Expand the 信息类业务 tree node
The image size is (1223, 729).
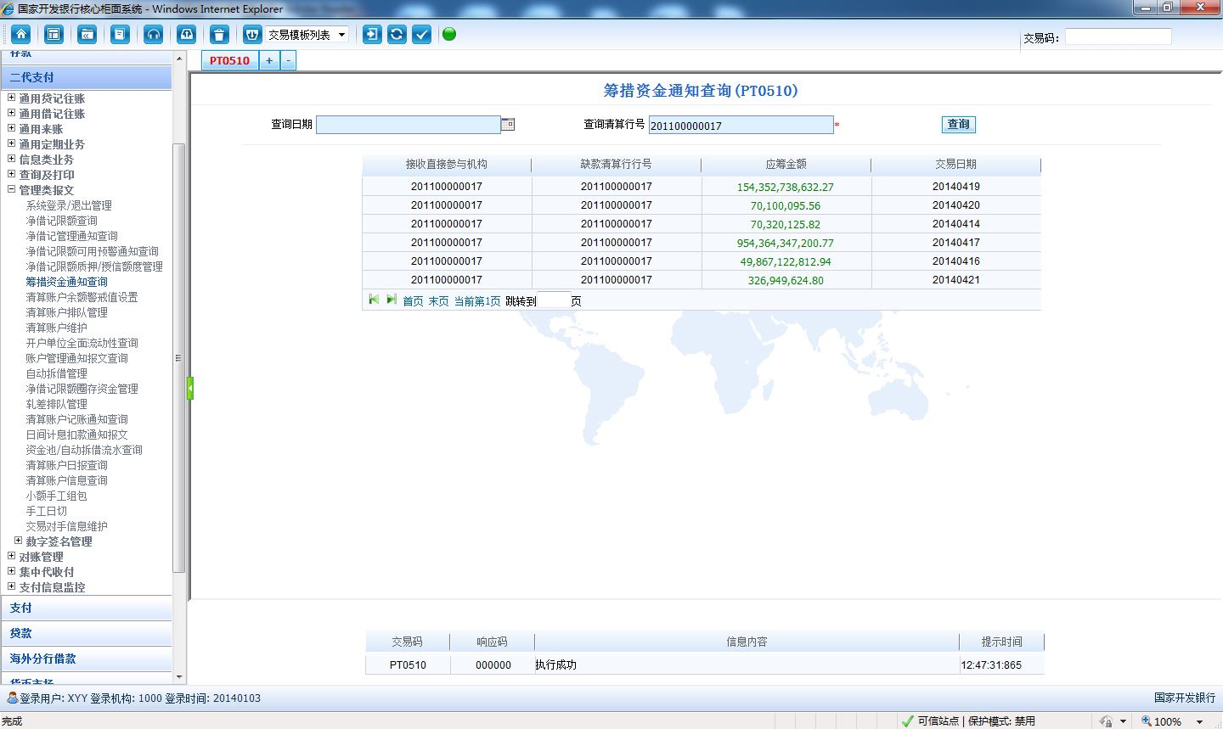[x=12, y=159]
